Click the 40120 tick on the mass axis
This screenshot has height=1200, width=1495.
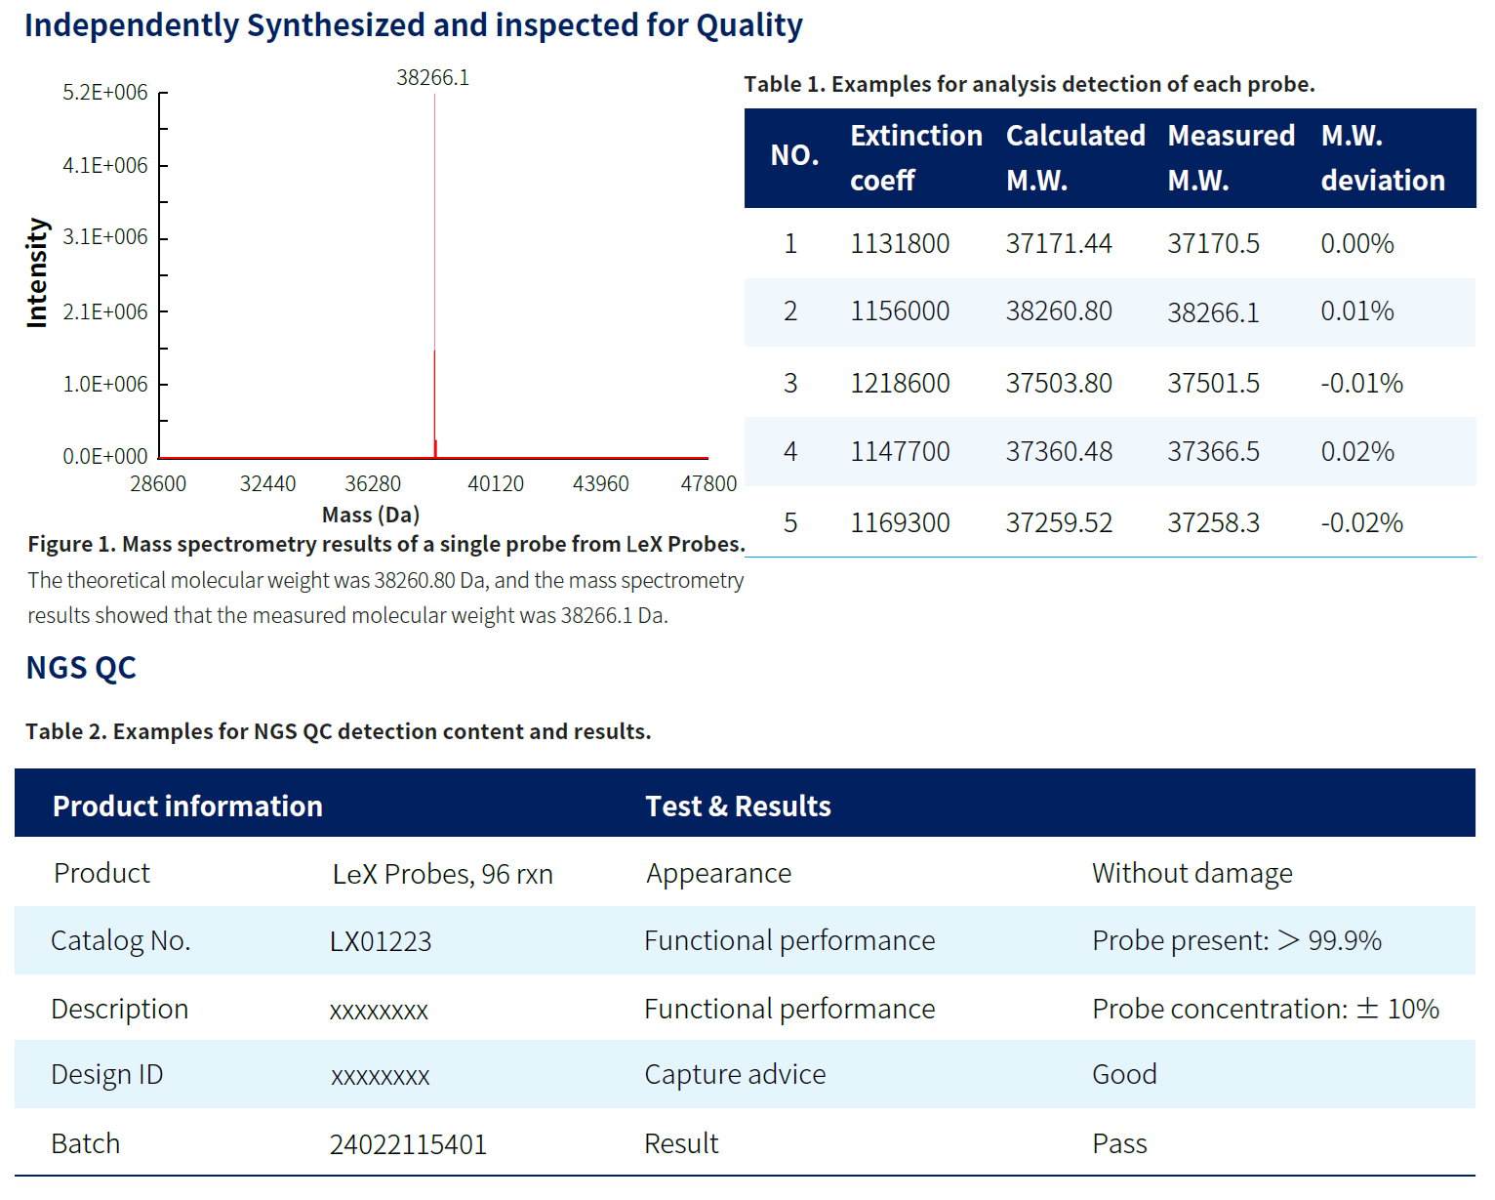[x=495, y=484]
